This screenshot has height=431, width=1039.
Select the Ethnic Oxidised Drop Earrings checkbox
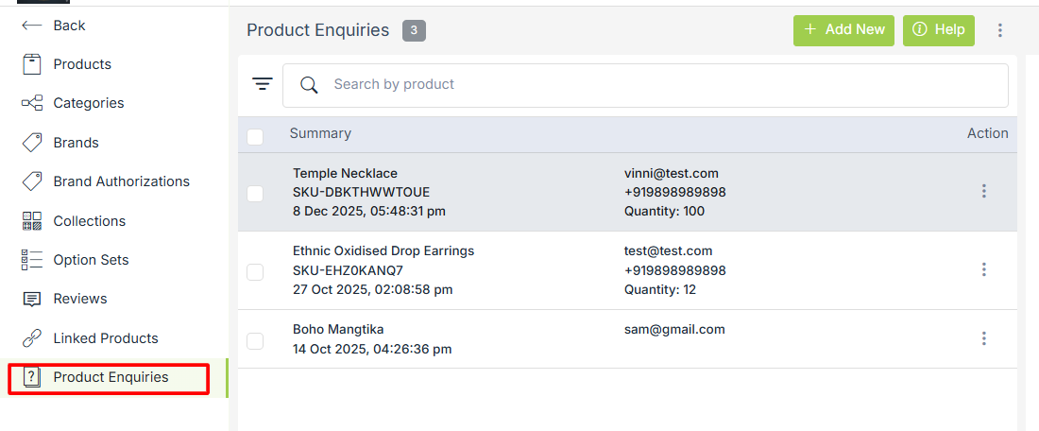coord(255,271)
